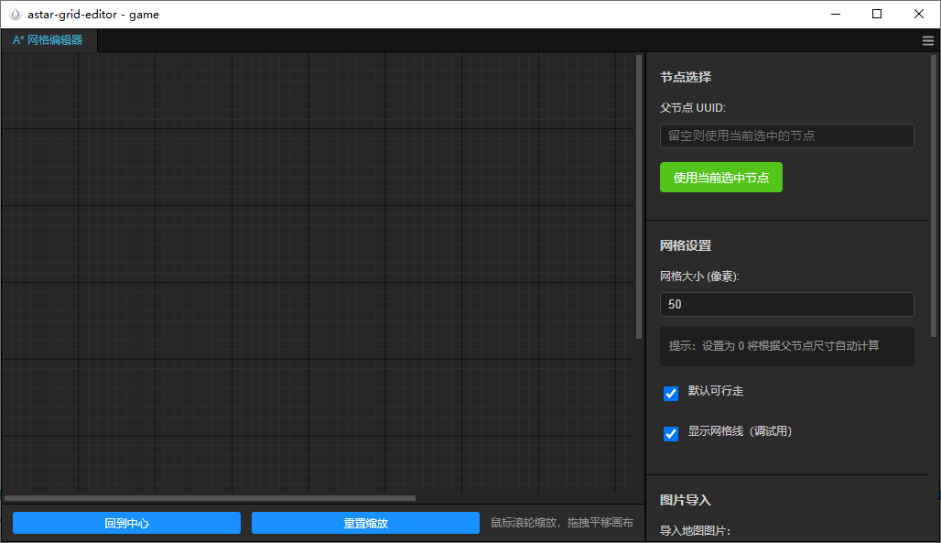Click the 回到中心 button
This screenshot has width=941, height=543.
(126, 523)
